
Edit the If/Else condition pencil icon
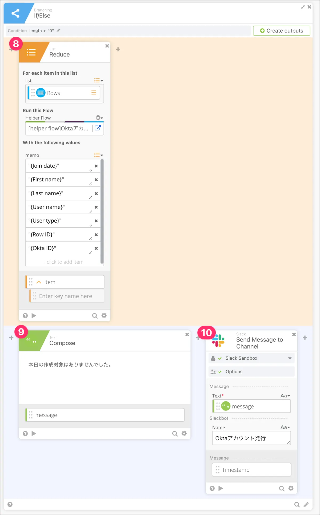click(x=58, y=31)
